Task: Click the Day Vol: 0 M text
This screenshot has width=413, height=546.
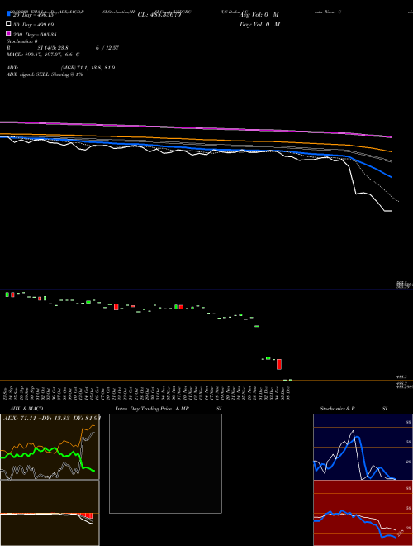Action: 259,24
